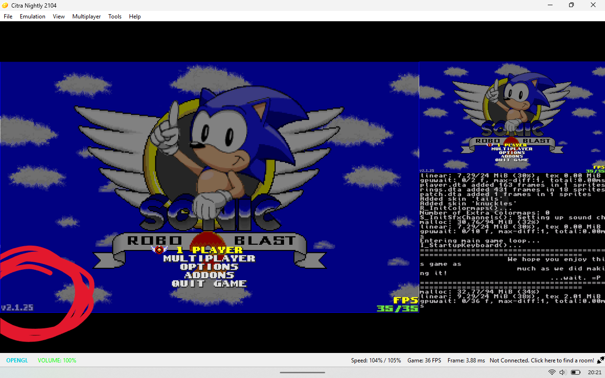Open the system volume speaker icon
The width and height of the screenshot is (605, 378).
click(562, 372)
